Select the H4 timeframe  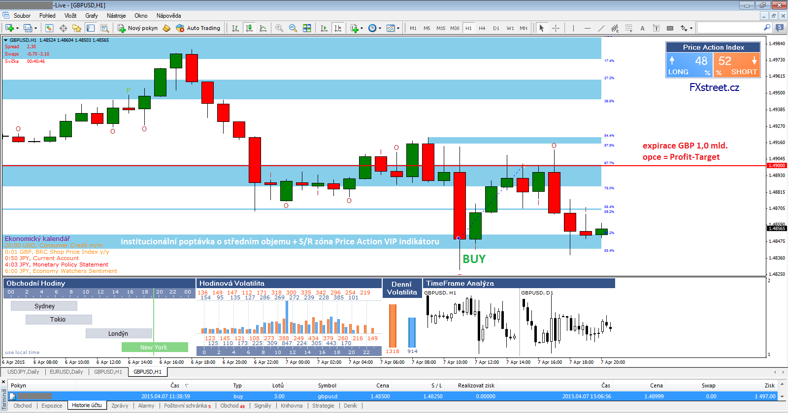(x=482, y=28)
